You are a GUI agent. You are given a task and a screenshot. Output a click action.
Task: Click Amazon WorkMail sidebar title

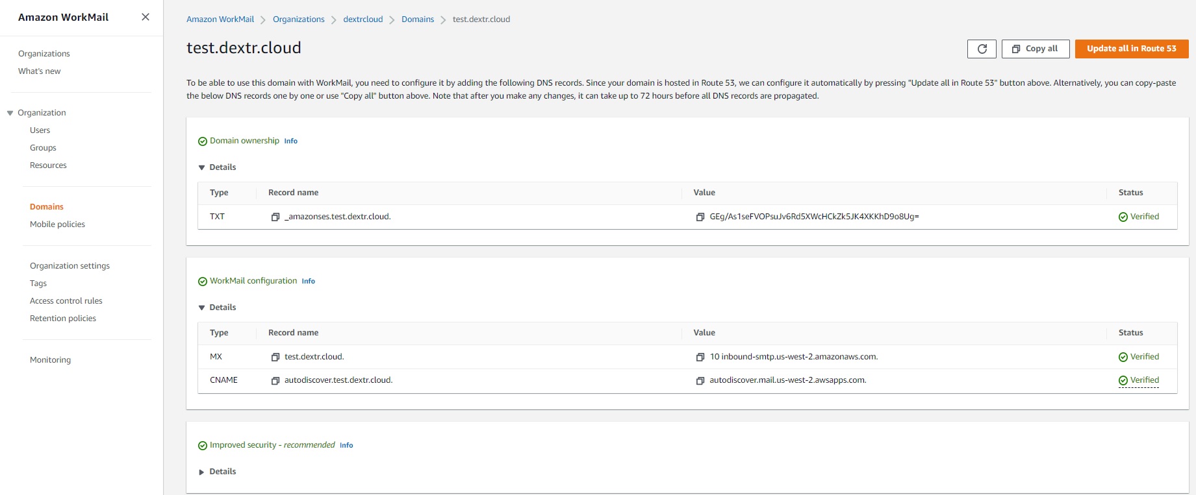pos(63,18)
